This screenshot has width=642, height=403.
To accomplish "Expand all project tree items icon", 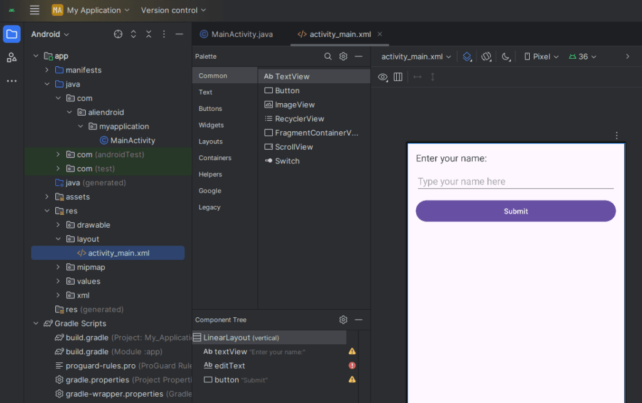I will (x=134, y=34).
